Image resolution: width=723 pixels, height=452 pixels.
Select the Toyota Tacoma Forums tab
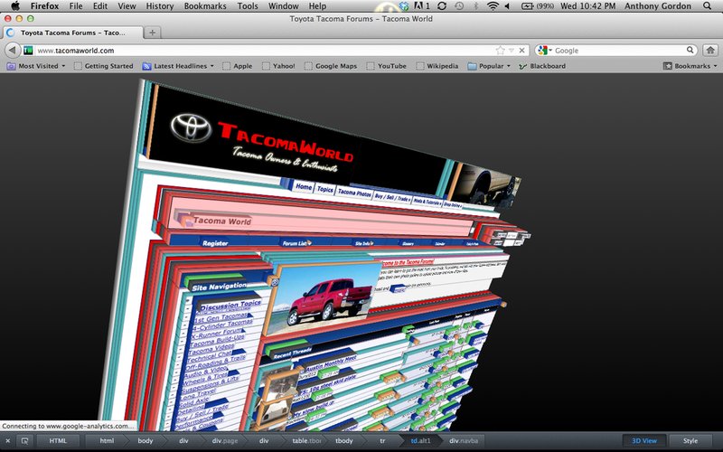coord(73,33)
